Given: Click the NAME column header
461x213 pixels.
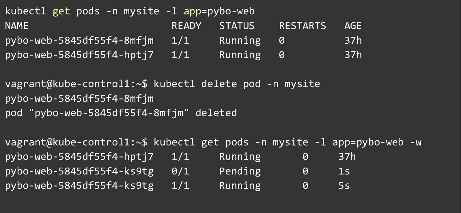Looking at the screenshot, I should (x=16, y=26).
